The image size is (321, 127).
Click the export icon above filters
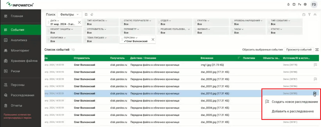(304, 14)
